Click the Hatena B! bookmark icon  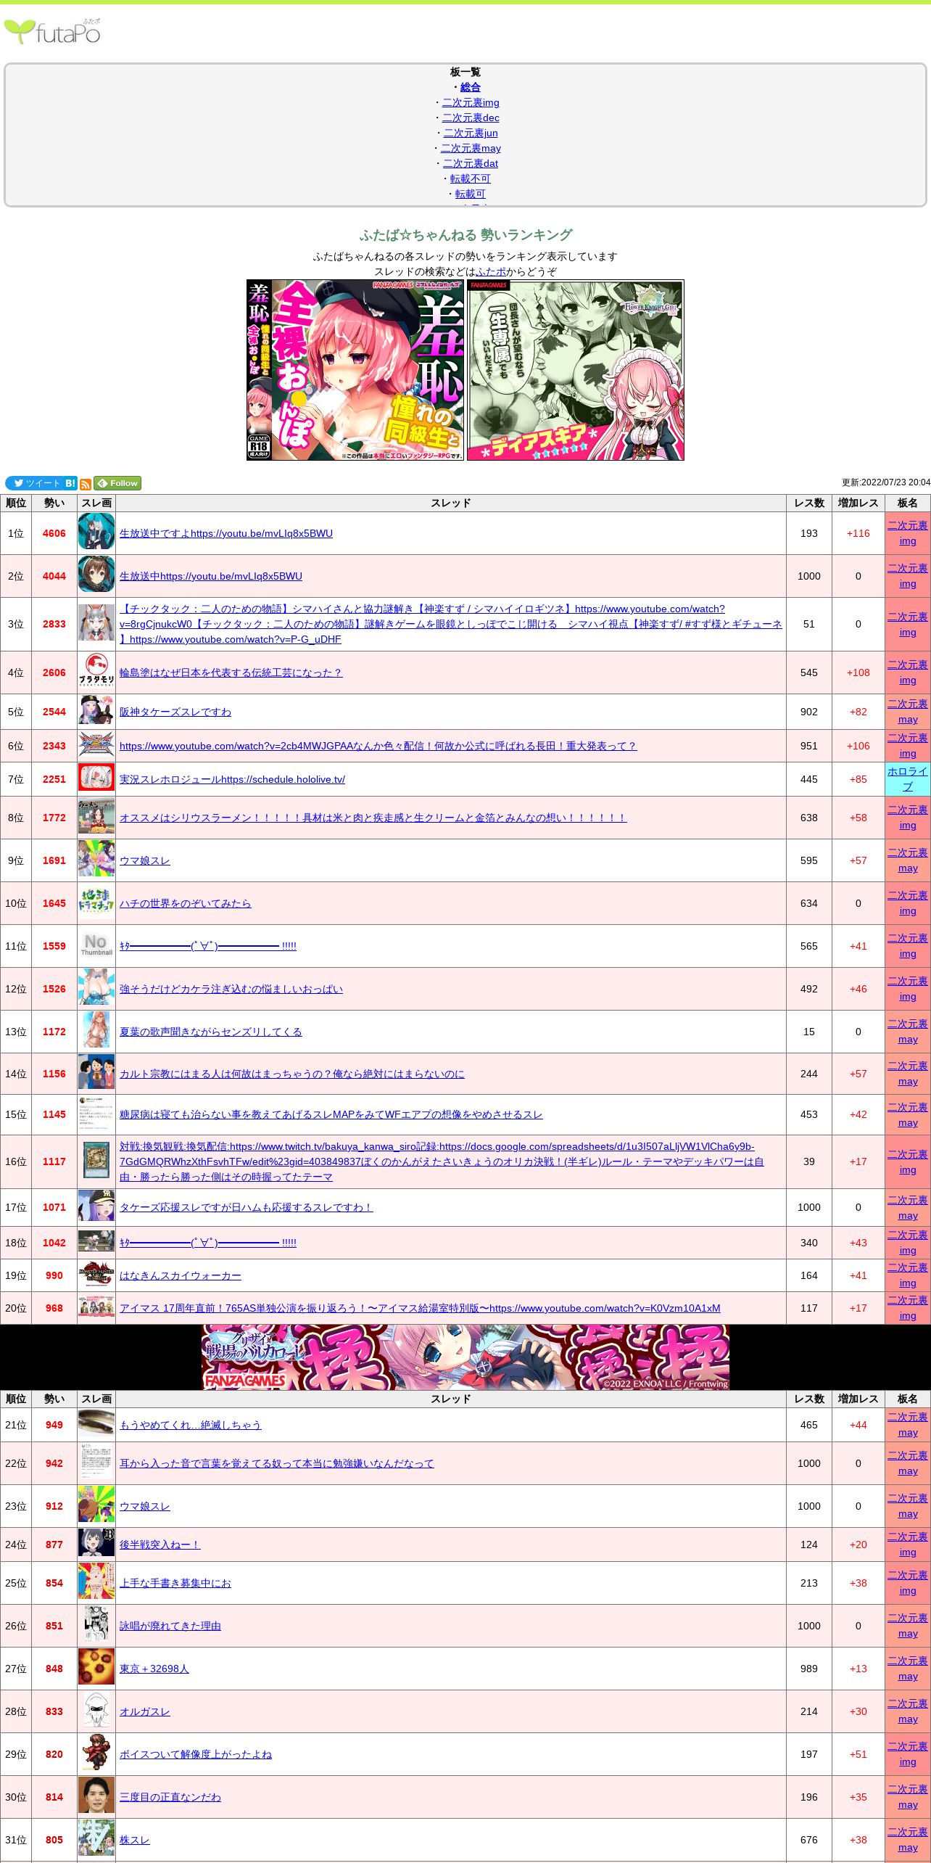pyautogui.click(x=70, y=483)
